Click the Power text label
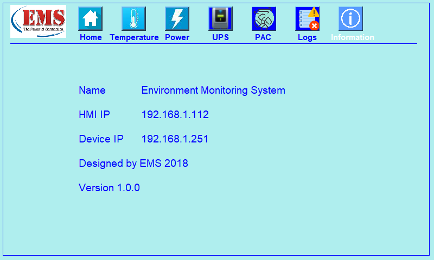Screen dimensions: 434x260 point(177,37)
